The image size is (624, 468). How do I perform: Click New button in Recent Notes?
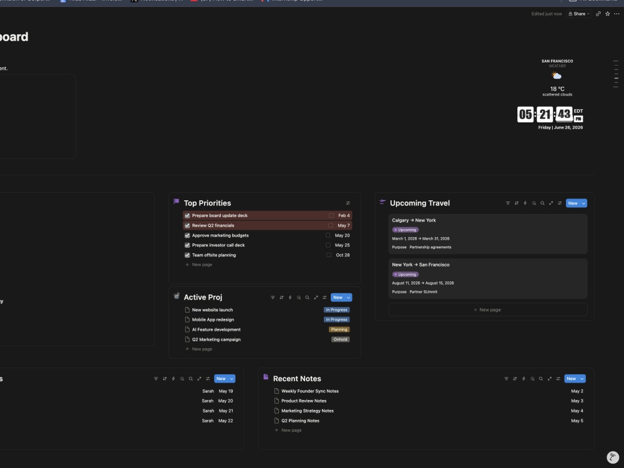(x=571, y=379)
